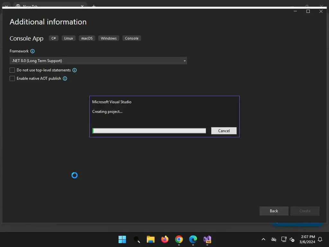
Task: Click the OneDrive cloud tray icon
Action: (274, 239)
